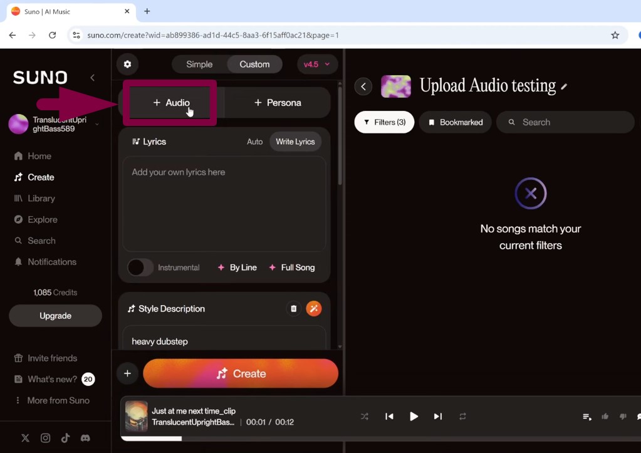Viewport: 641px width, 453px height.
Task: Click the SUNO logo
Action: click(x=40, y=77)
